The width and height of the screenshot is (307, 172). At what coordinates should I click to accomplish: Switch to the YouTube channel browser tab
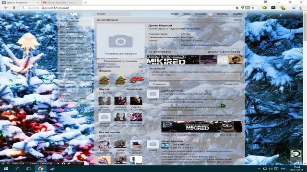(62, 2)
